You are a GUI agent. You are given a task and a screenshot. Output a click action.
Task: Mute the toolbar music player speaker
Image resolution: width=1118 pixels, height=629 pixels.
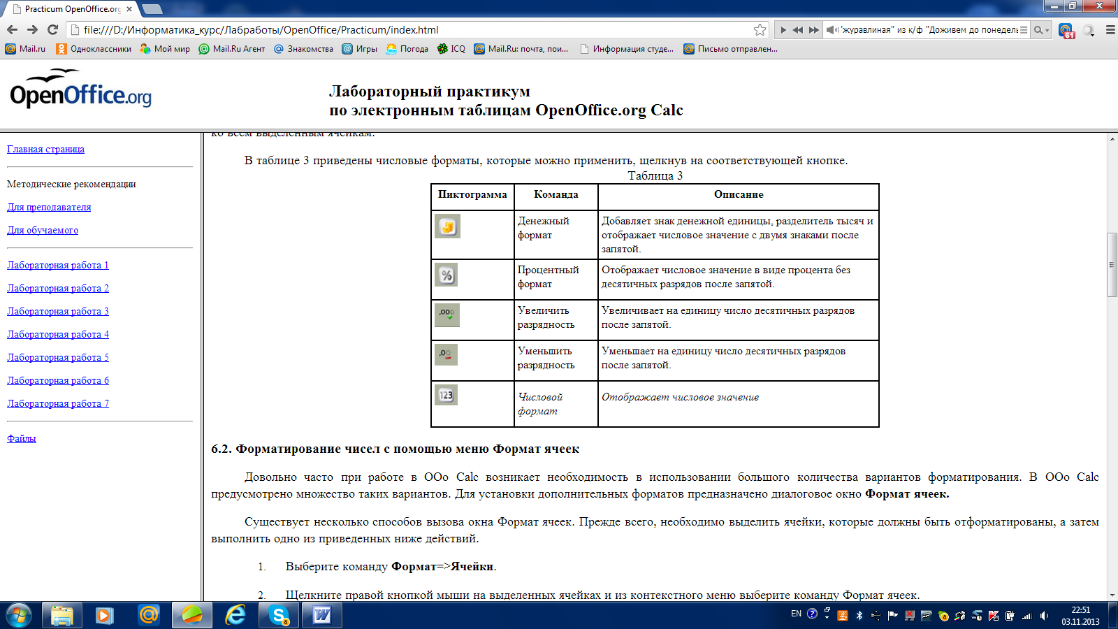[x=832, y=30]
